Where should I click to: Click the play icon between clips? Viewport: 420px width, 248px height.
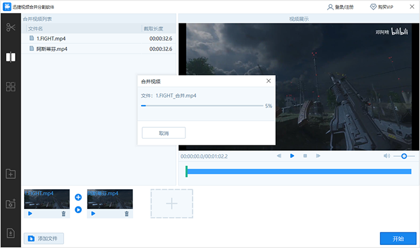point(78,210)
